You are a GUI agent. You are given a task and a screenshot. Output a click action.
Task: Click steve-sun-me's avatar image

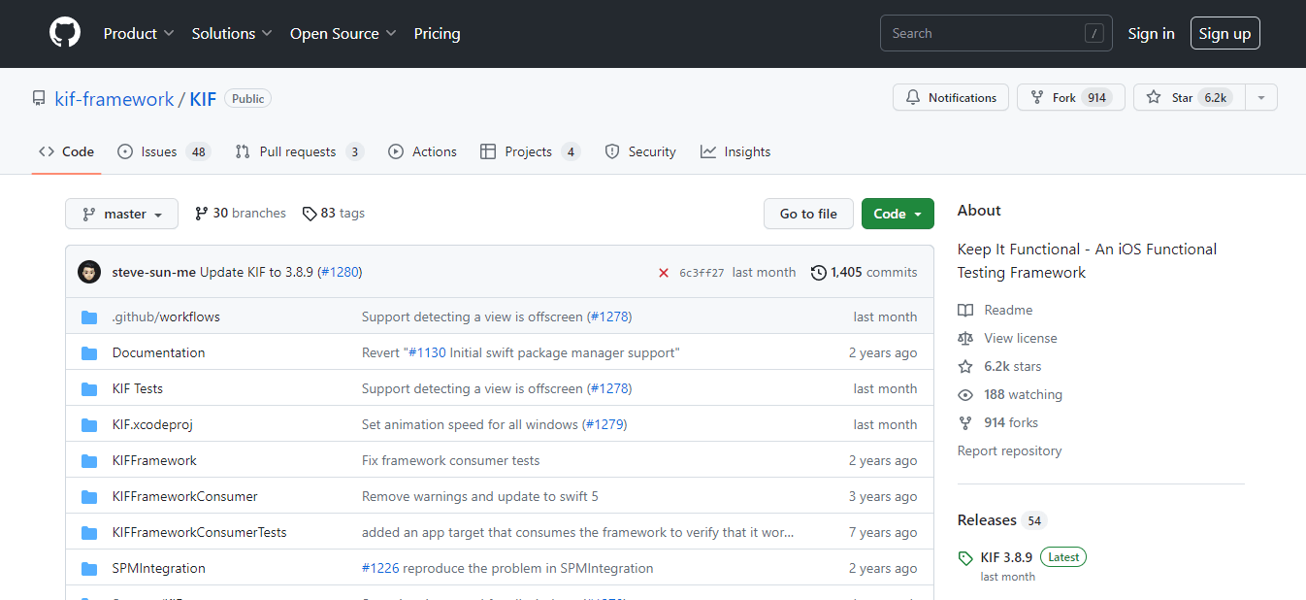89,273
